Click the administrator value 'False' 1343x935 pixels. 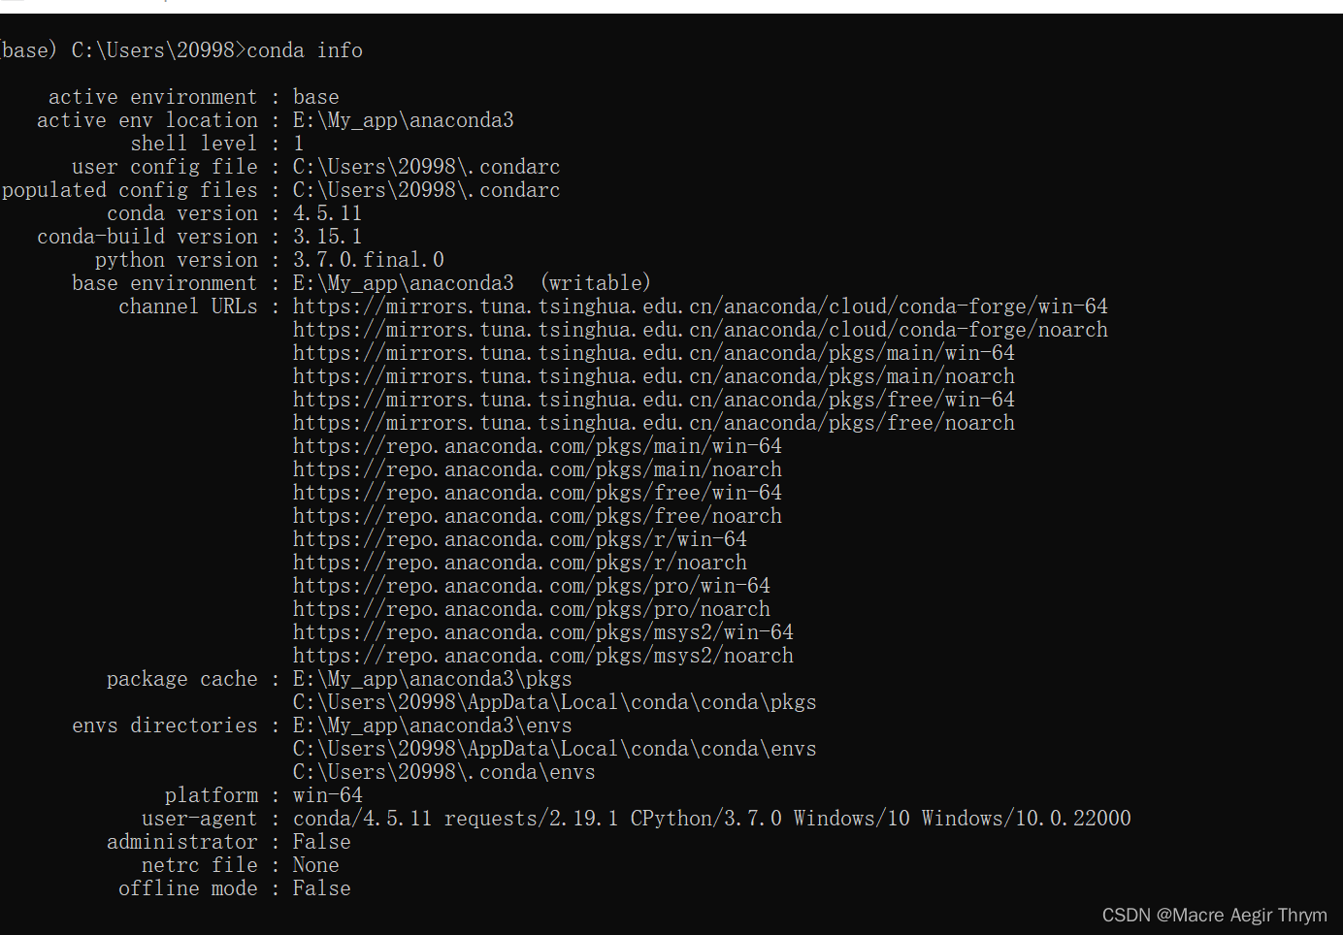pyautogui.click(x=322, y=842)
